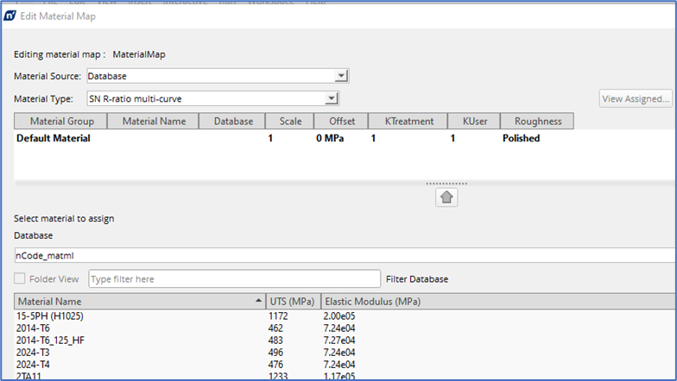This screenshot has height=381, width=677.
Task: Select 2014-T6_125_HF material entry
Action: pyautogui.click(x=52, y=340)
